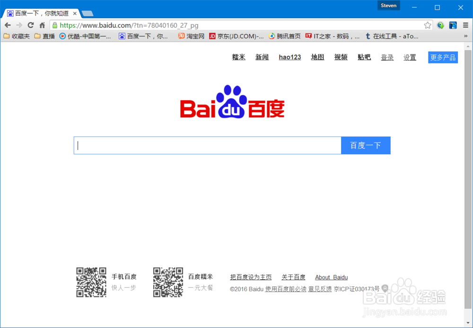This screenshot has width=473, height=328.
Task: Open the 新闻 link
Action: (262, 57)
